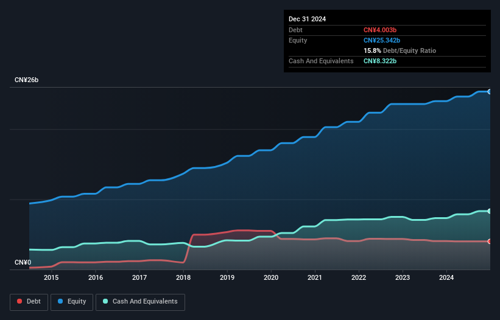Toggle the Cash And Equivalents legend button
The height and width of the screenshot is (320, 500).
[140, 302]
